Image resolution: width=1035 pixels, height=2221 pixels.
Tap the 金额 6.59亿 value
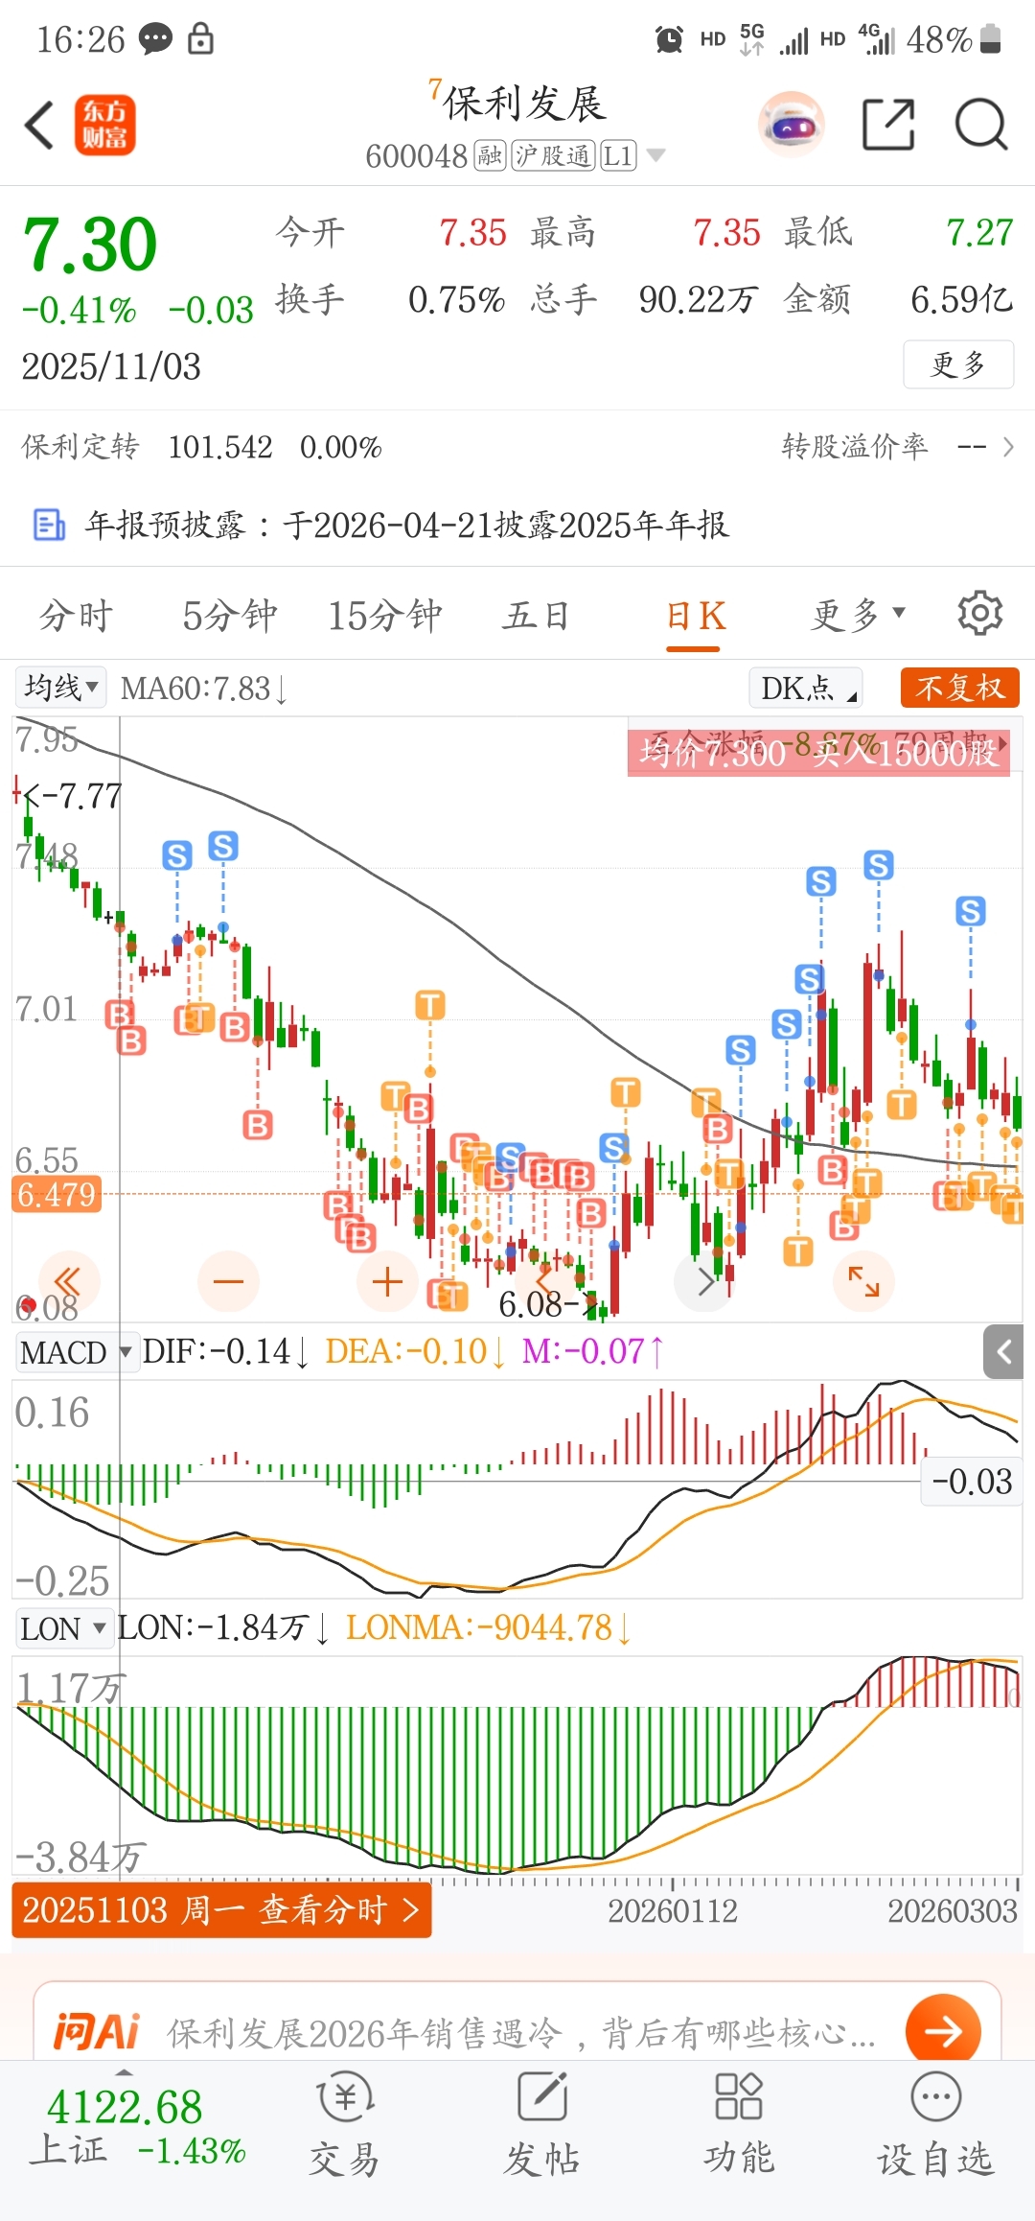[961, 299]
